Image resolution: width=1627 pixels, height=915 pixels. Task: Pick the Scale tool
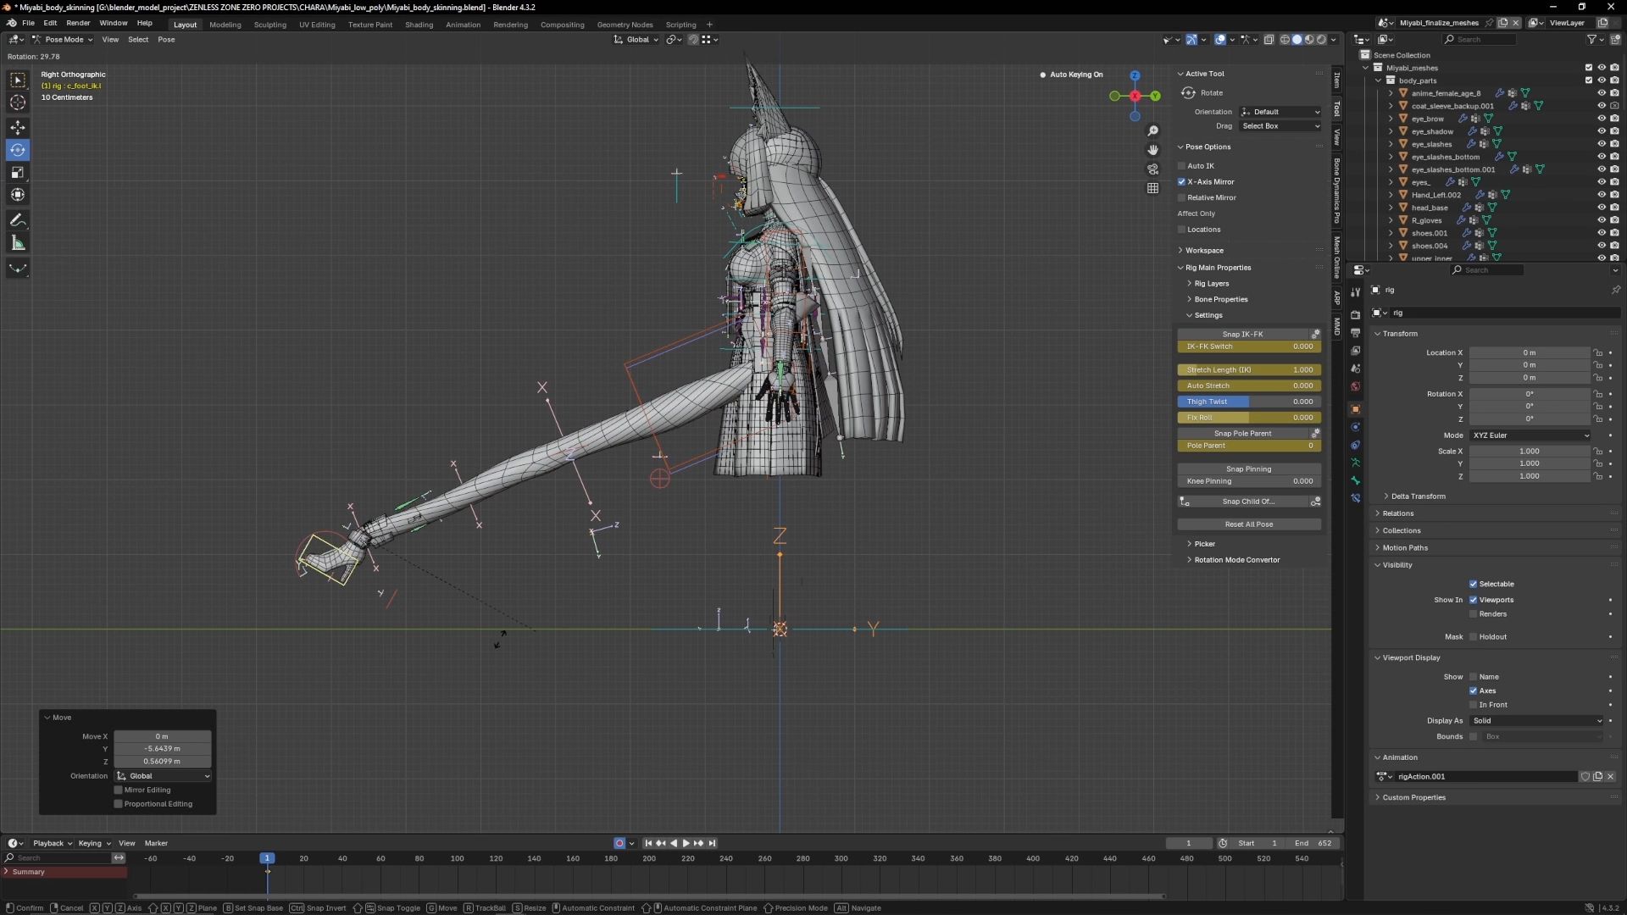[18, 173]
